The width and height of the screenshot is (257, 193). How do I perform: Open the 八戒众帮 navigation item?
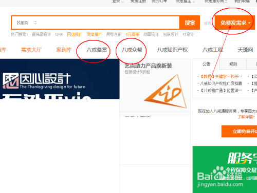point(132,50)
